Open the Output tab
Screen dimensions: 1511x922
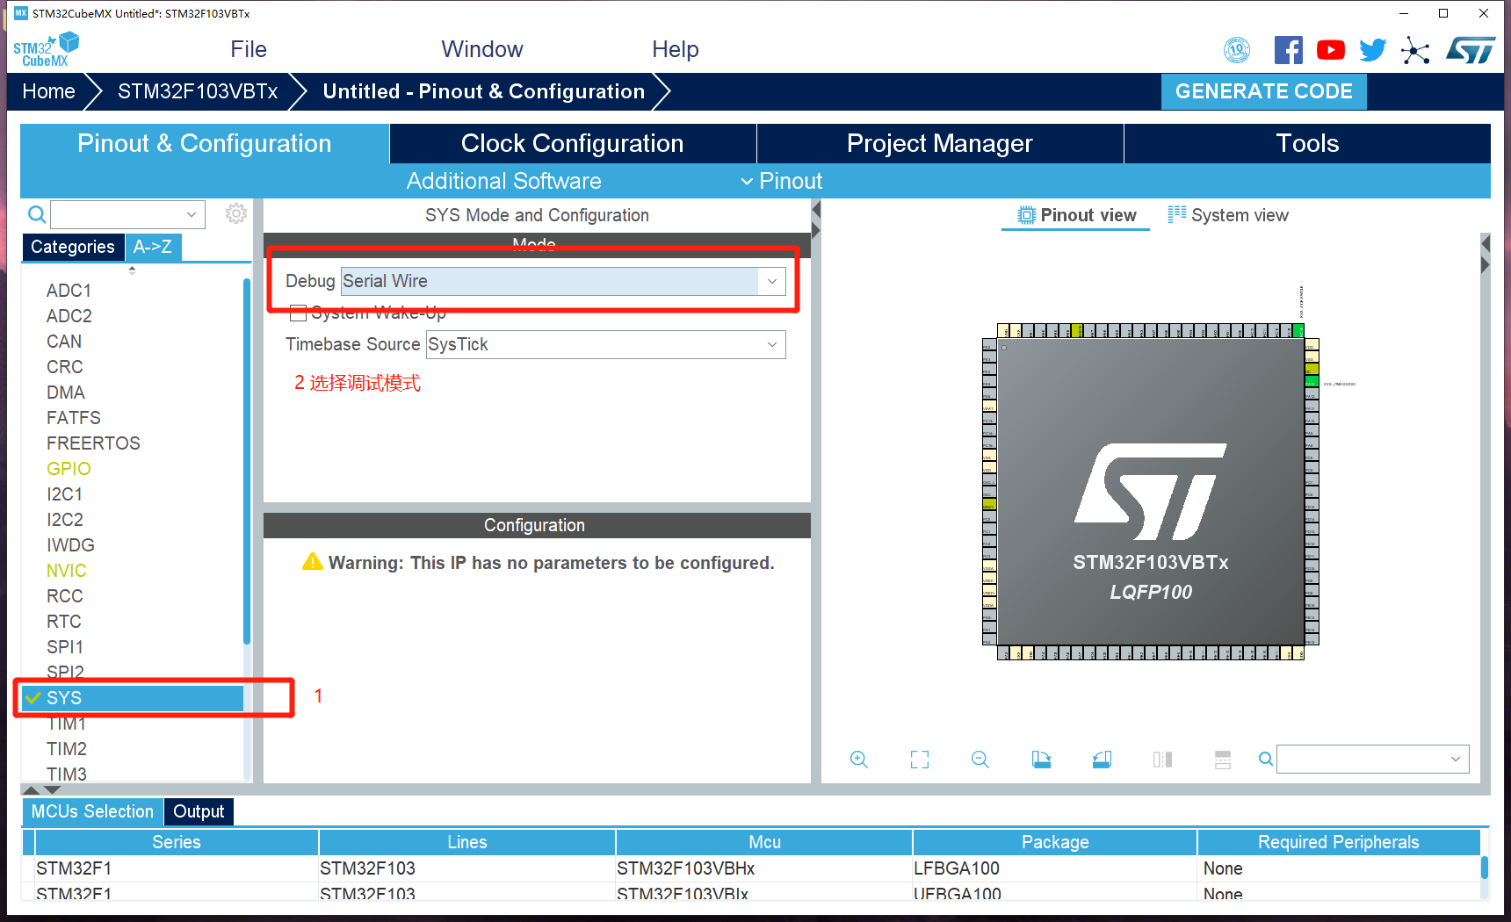(199, 811)
